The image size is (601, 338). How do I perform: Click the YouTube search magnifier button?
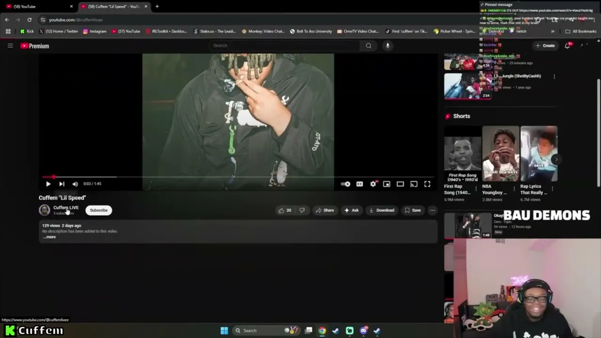point(369,46)
